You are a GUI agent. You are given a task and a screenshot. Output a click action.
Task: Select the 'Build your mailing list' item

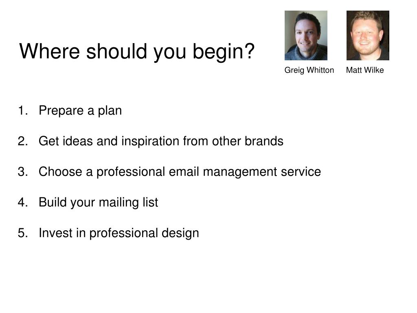pyautogui.click(x=99, y=203)
